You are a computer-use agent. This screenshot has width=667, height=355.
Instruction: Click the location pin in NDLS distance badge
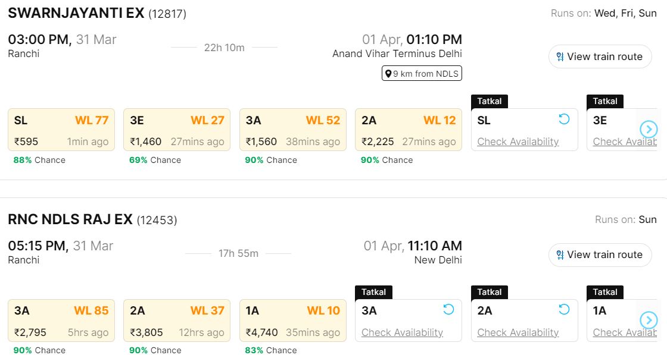(388, 74)
